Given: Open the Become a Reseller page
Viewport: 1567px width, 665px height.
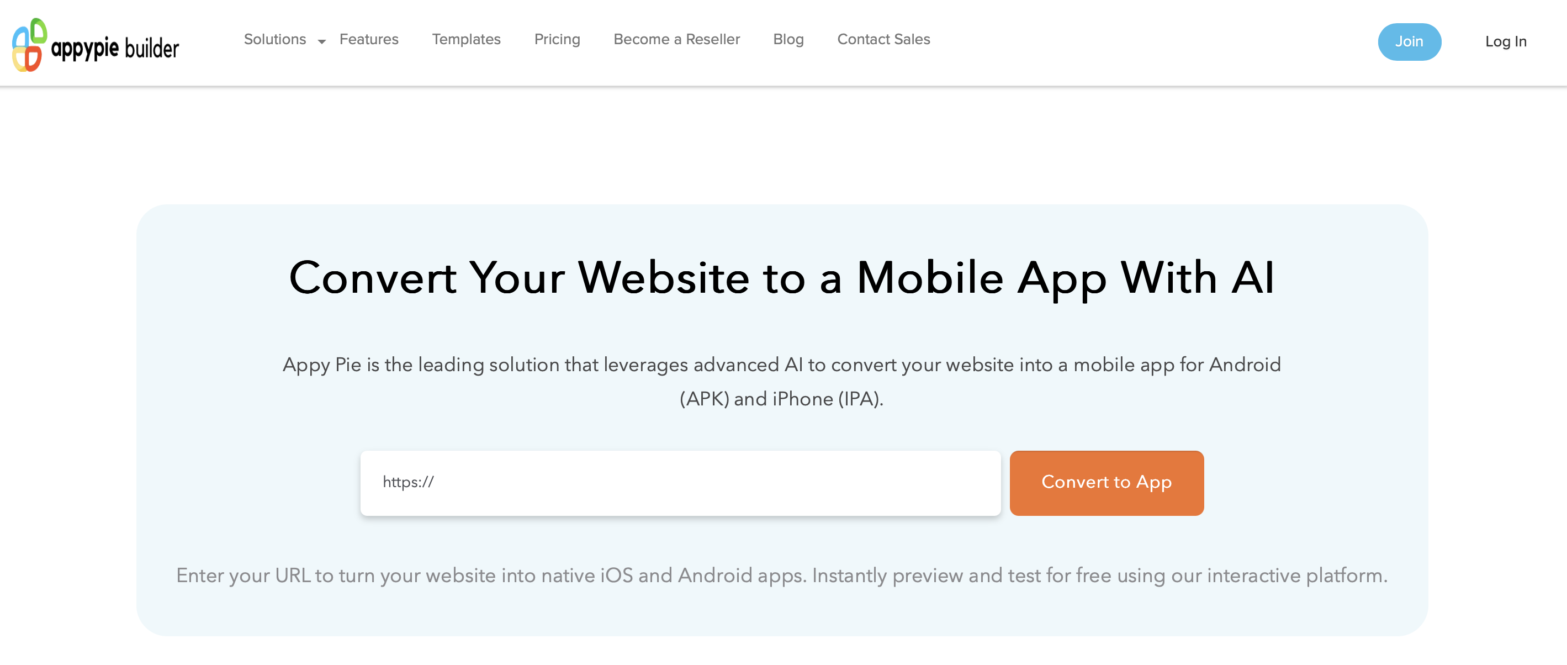Looking at the screenshot, I should [x=676, y=40].
